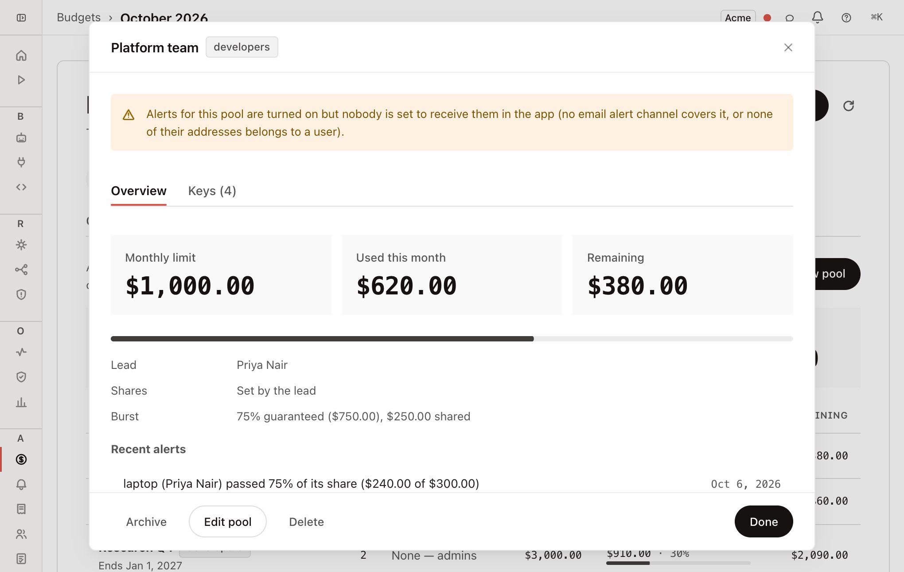This screenshot has width=904, height=572.
Task: Click the notifications bell in top bar
Action: pos(818,18)
